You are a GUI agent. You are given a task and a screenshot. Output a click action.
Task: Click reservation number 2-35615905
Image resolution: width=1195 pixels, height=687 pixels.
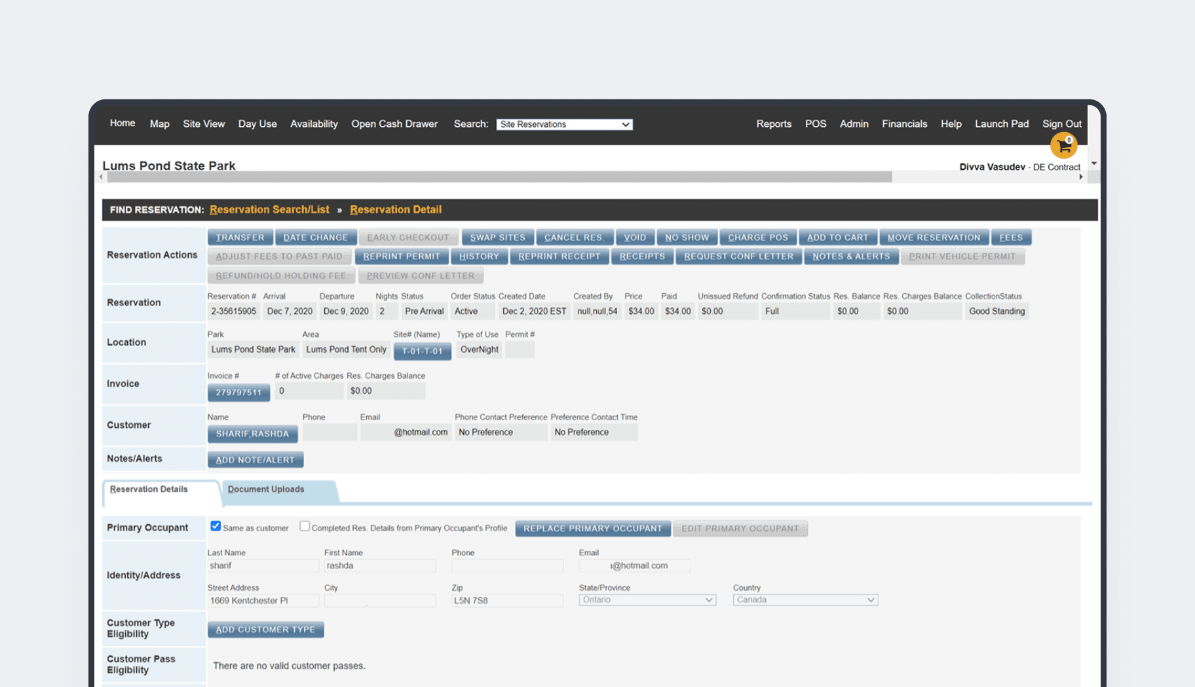(234, 311)
